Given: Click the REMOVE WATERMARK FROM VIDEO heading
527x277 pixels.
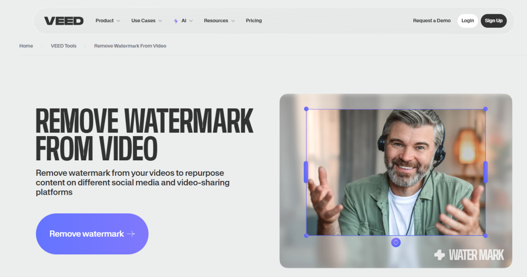Looking at the screenshot, I should tap(145, 134).
